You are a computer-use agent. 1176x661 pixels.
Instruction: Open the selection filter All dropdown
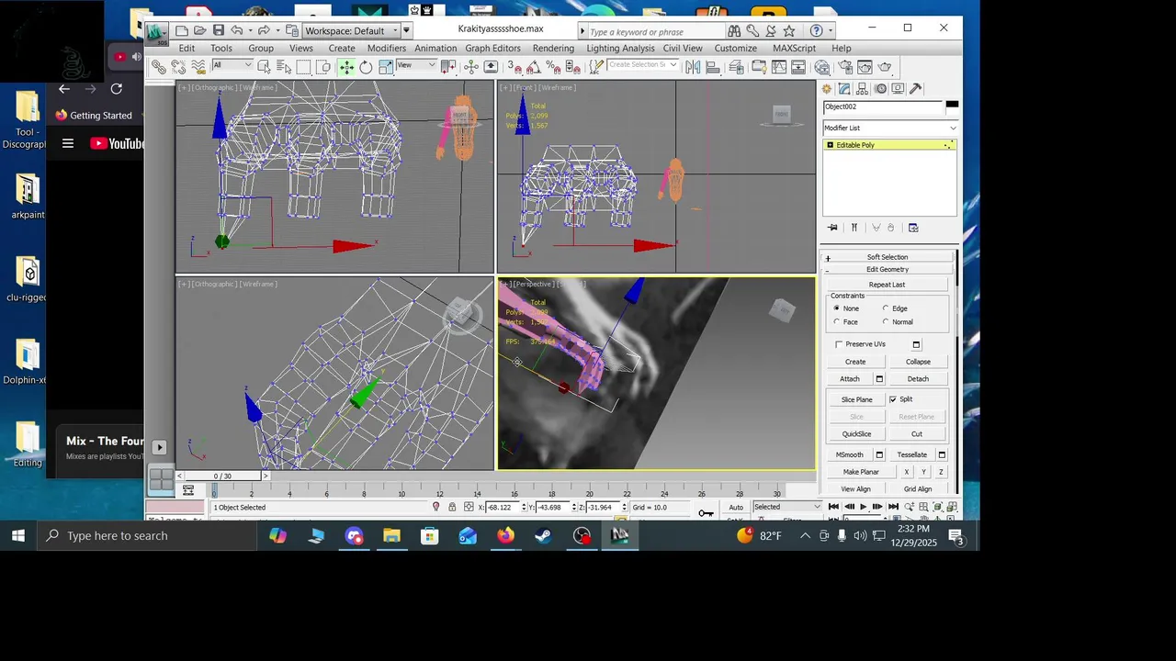tap(232, 65)
